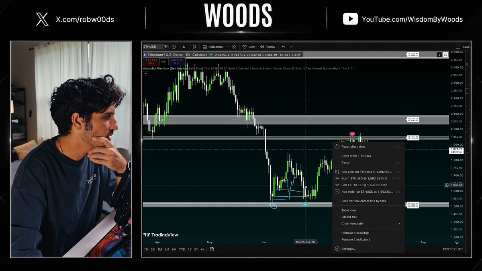Set chart range to All

pos(202,249)
